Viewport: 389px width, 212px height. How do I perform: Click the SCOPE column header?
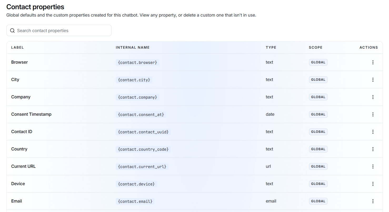pos(316,48)
